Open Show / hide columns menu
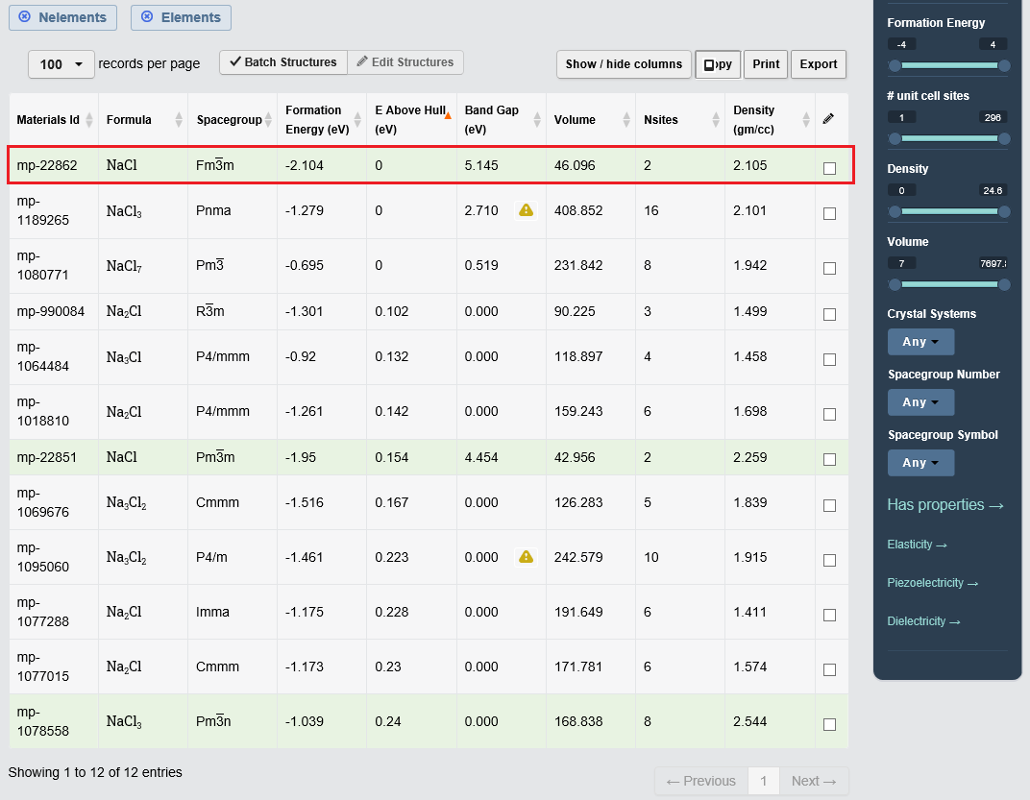 (x=624, y=64)
